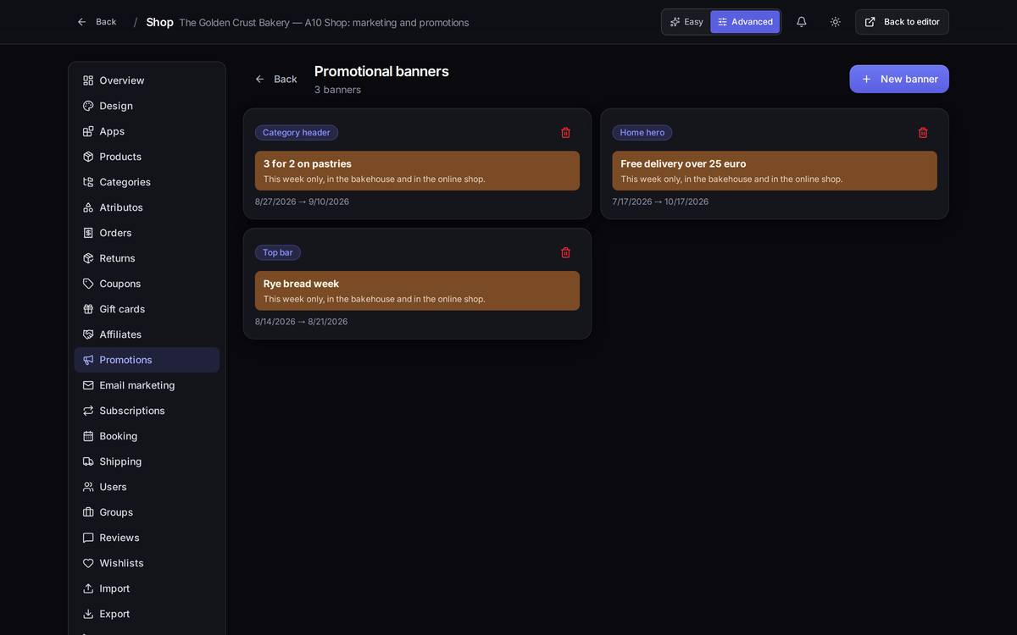Click the Promotions megaphone icon

(x=88, y=360)
